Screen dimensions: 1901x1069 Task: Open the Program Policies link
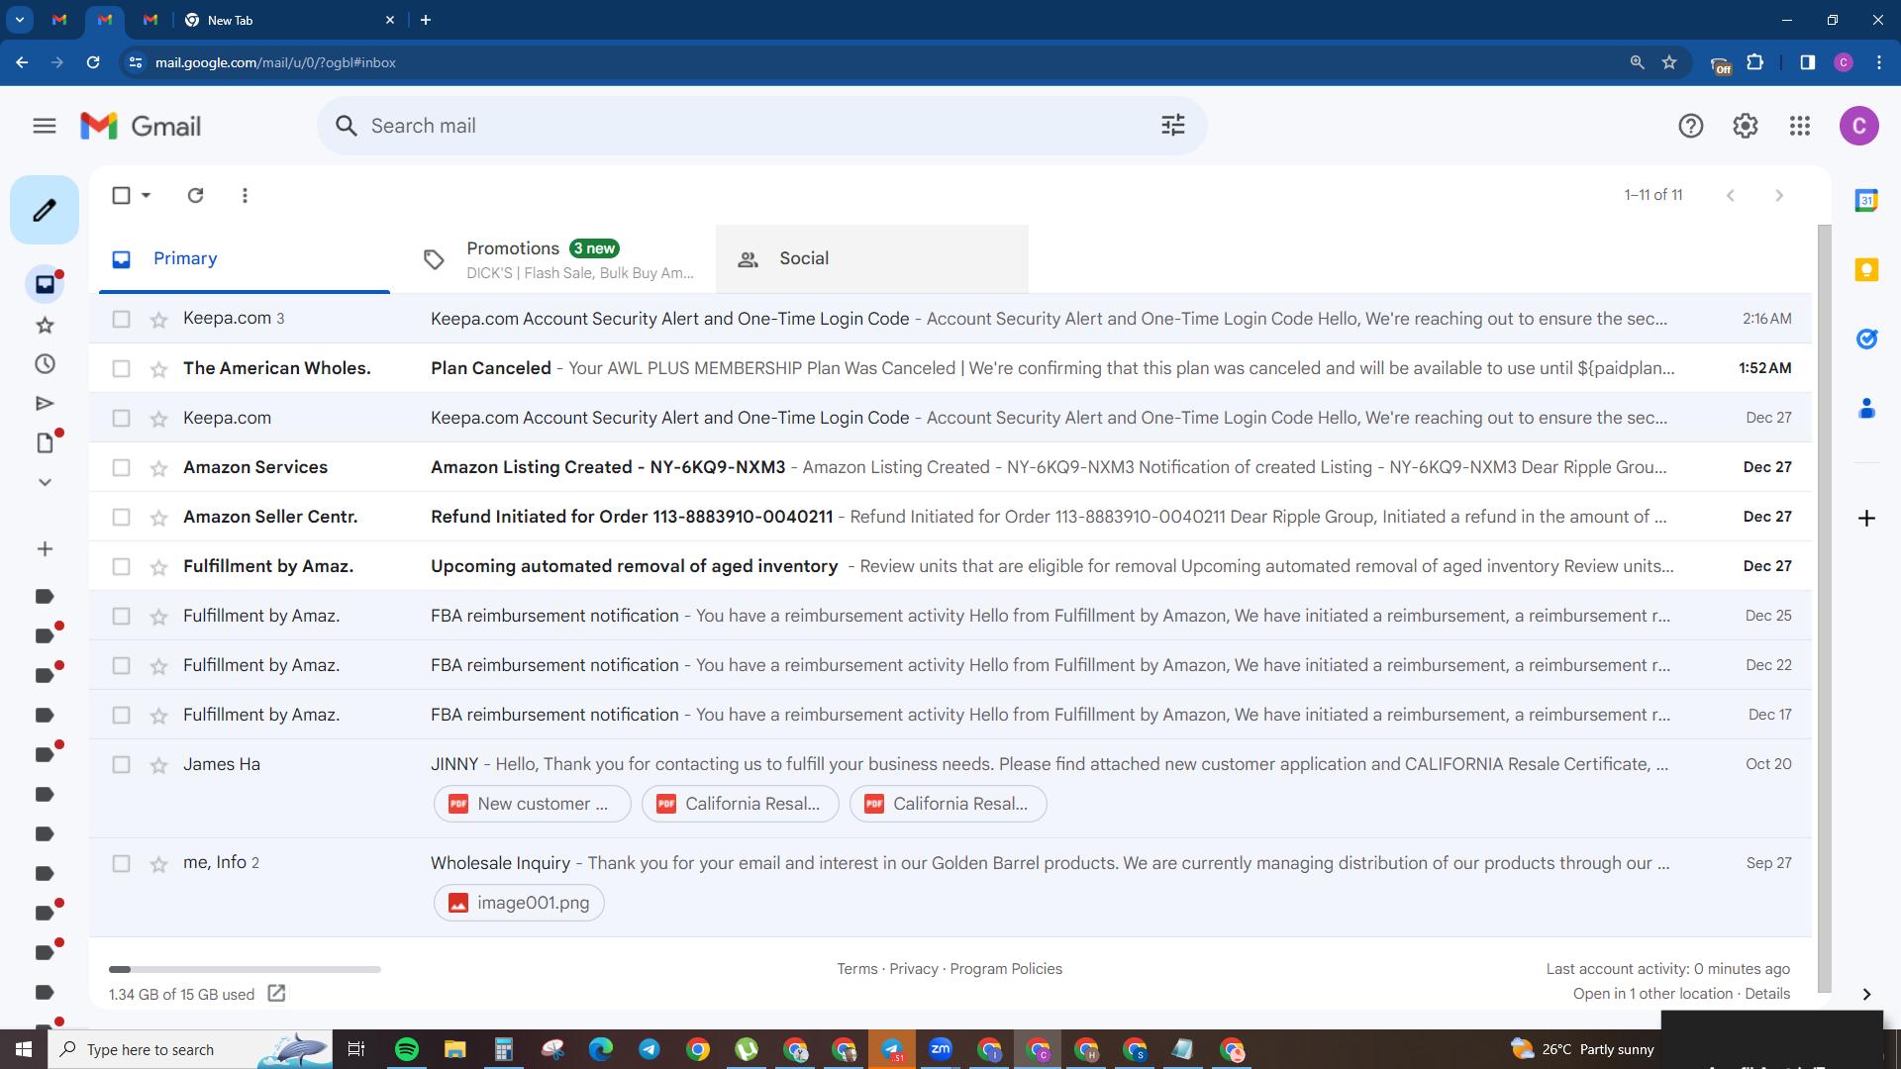point(1006,969)
